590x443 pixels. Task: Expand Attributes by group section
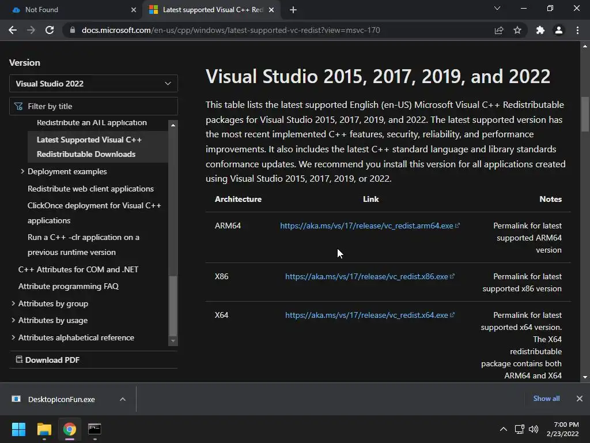(x=13, y=303)
